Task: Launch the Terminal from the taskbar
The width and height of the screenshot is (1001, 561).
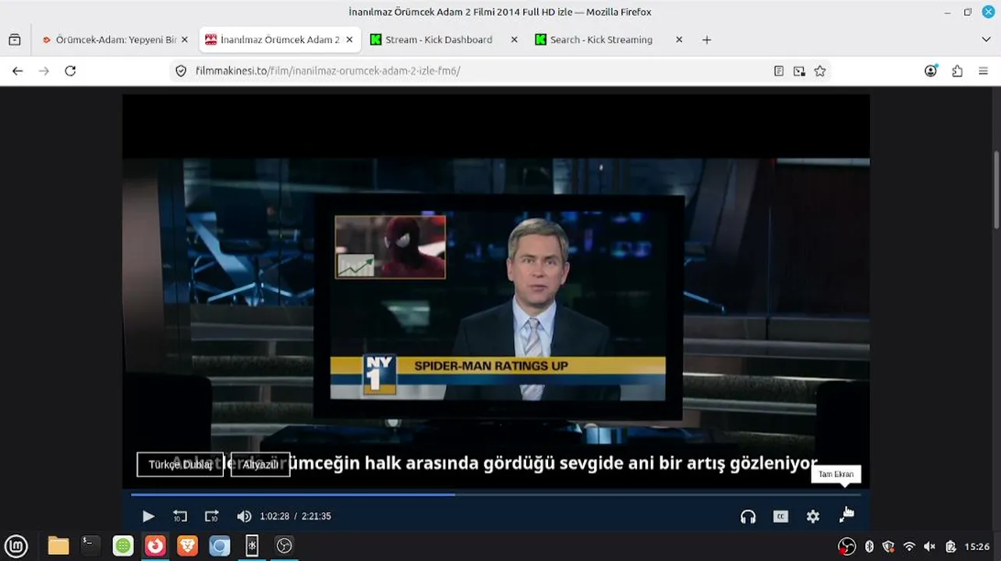Action: coord(90,546)
